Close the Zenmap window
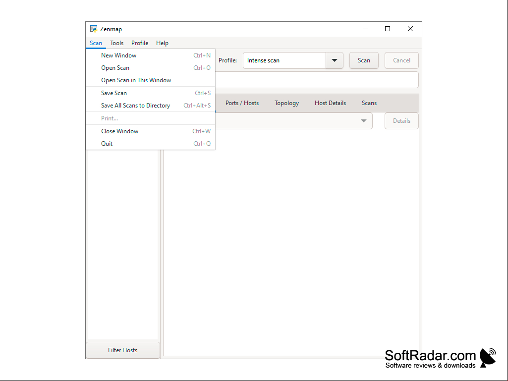 410,29
